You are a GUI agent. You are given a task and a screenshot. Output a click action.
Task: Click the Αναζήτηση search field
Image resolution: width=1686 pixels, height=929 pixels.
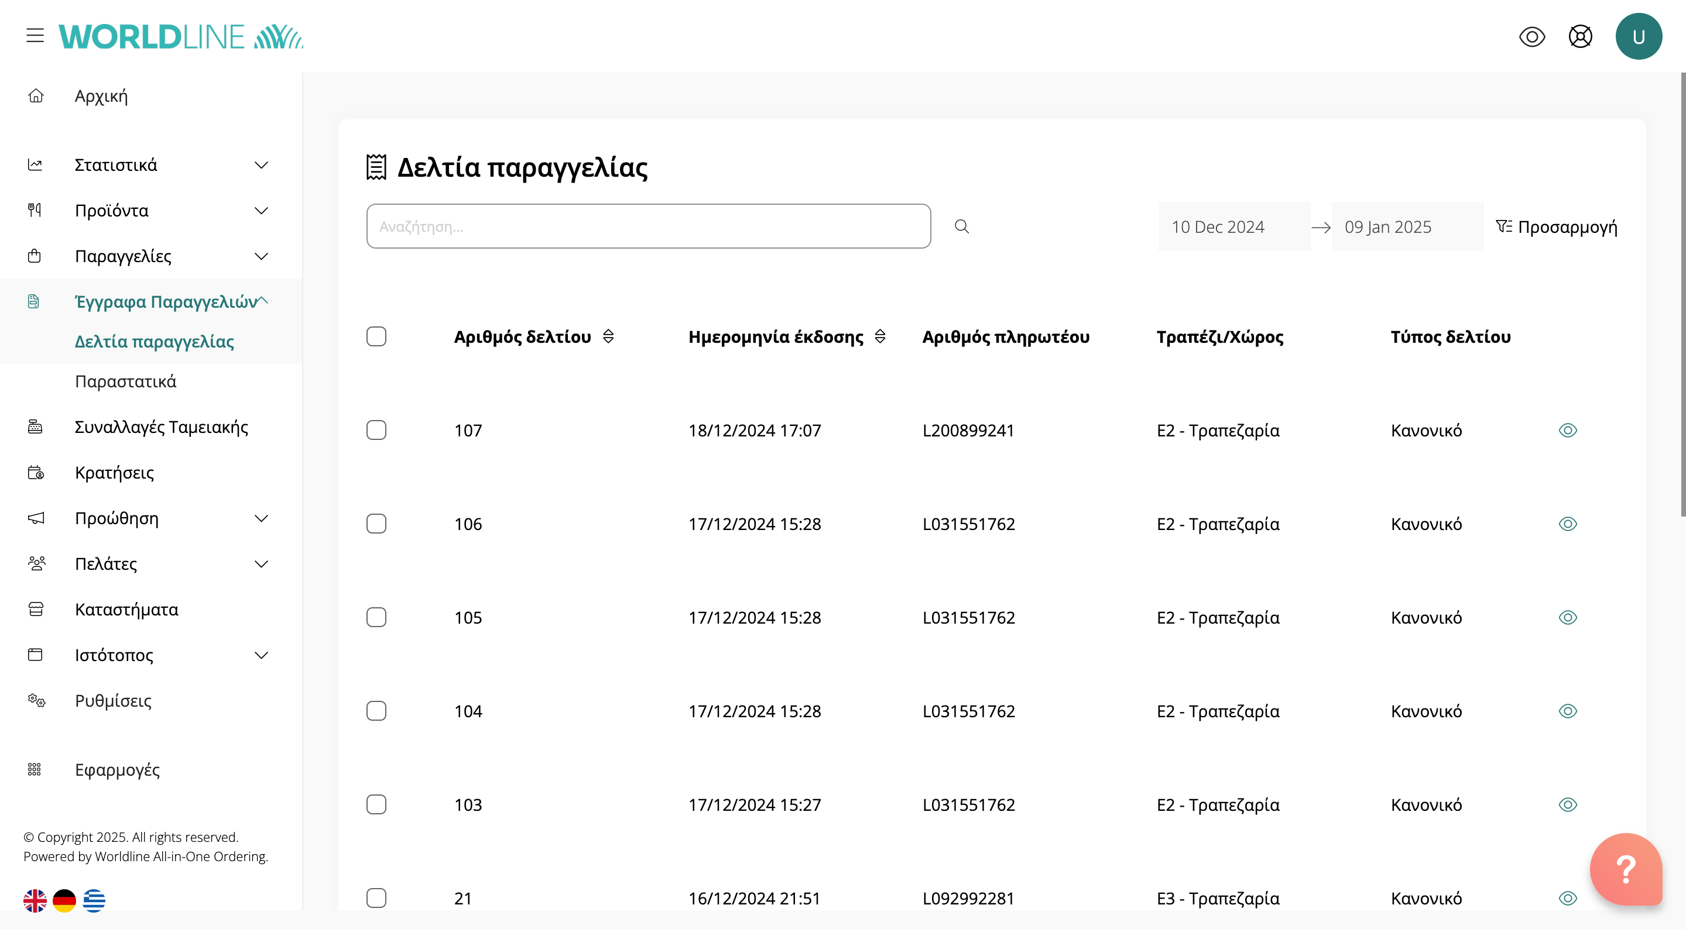pyautogui.click(x=648, y=226)
